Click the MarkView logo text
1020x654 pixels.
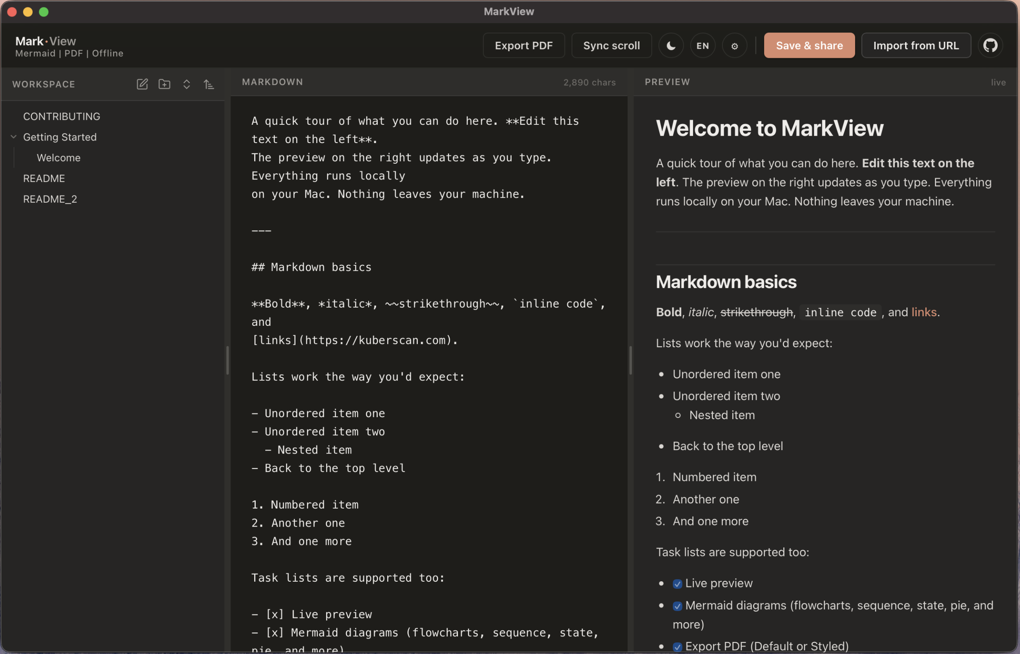point(45,41)
